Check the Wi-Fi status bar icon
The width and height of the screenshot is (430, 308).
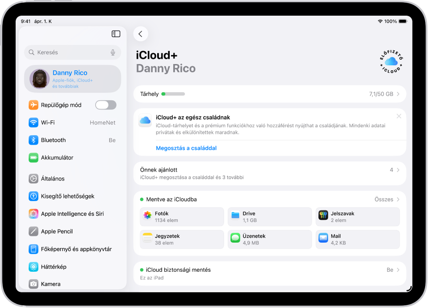(x=380, y=21)
